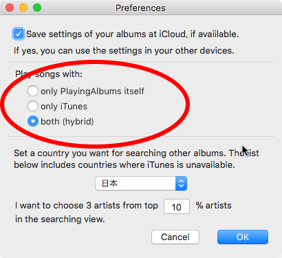282x258 pixels.
Task: Select the both (hybrid) radio button
Action: pos(33,121)
